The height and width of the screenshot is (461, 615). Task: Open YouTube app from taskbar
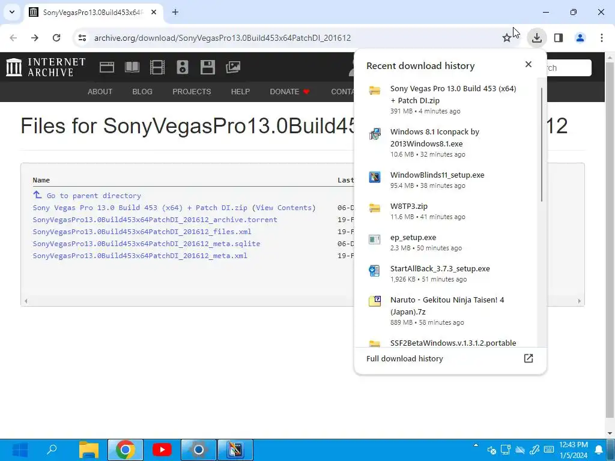(x=162, y=450)
